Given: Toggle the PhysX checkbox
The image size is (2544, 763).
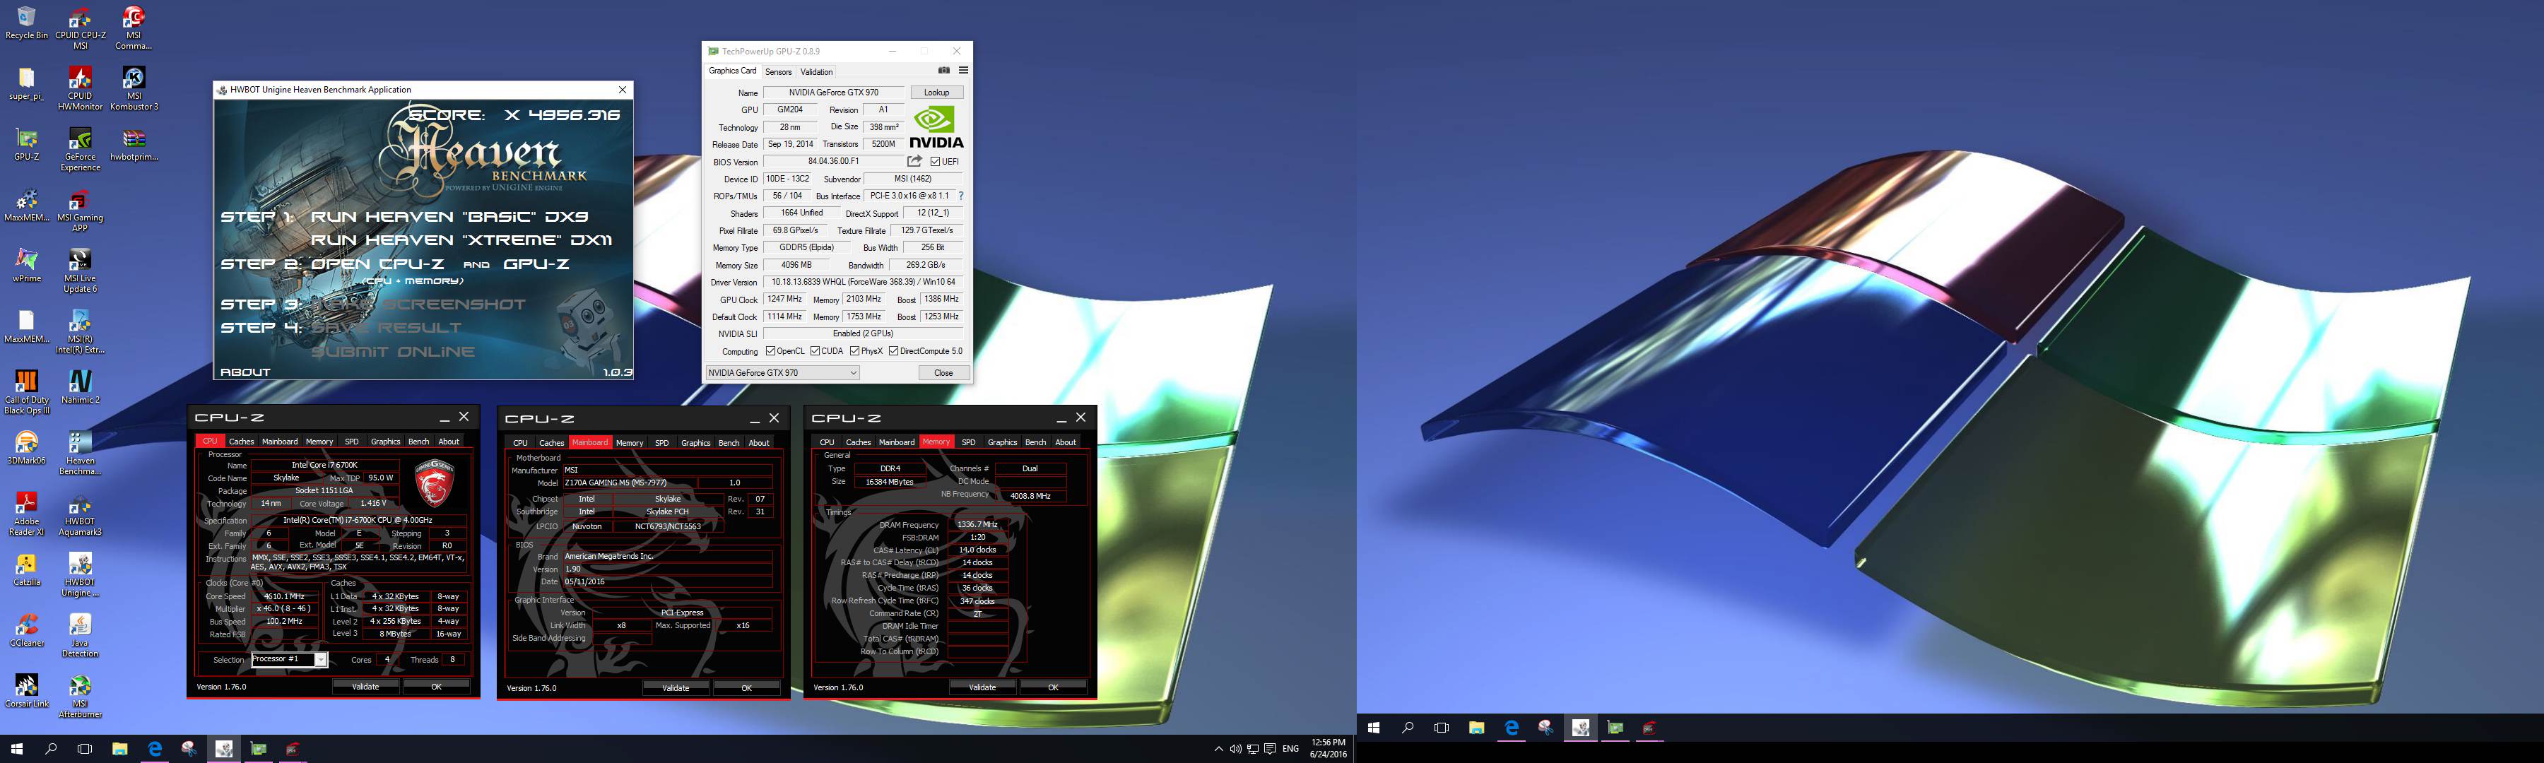Looking at the screenshot, I should 854,351.
